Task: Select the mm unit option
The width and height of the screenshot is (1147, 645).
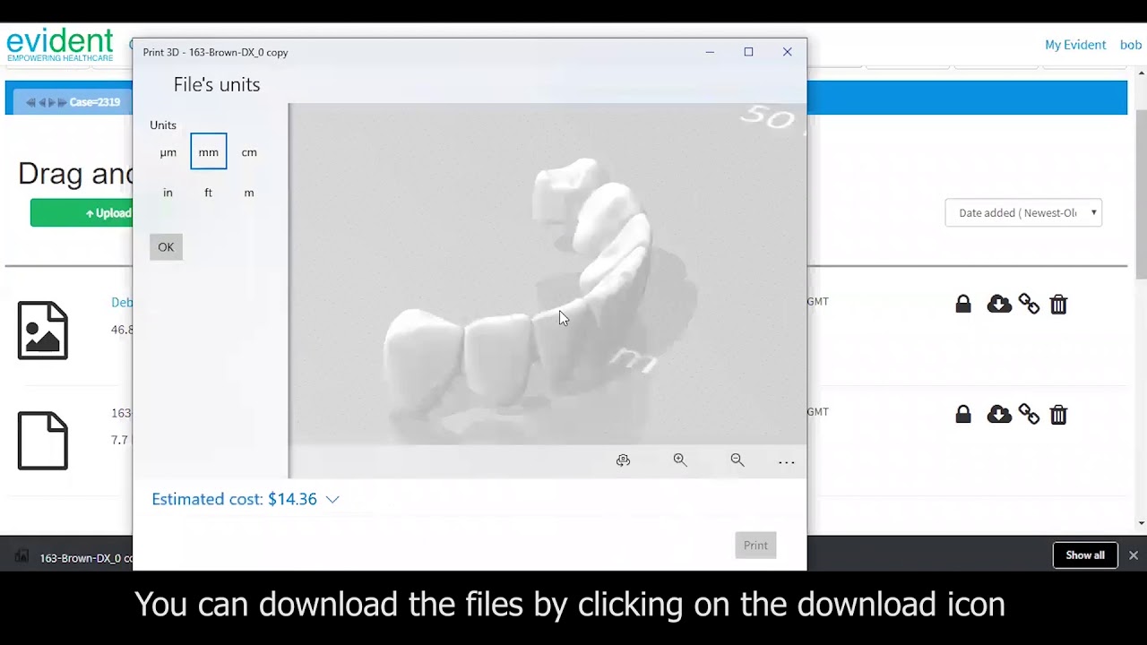Action: tap(209, 152)
